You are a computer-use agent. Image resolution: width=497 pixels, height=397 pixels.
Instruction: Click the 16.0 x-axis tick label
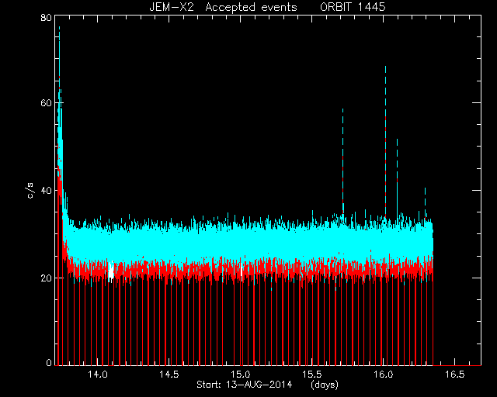pos(384,375)
